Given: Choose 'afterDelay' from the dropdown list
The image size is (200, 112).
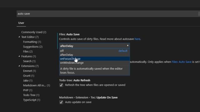Looking at the screenshot, I should click(x=94, y=55).
